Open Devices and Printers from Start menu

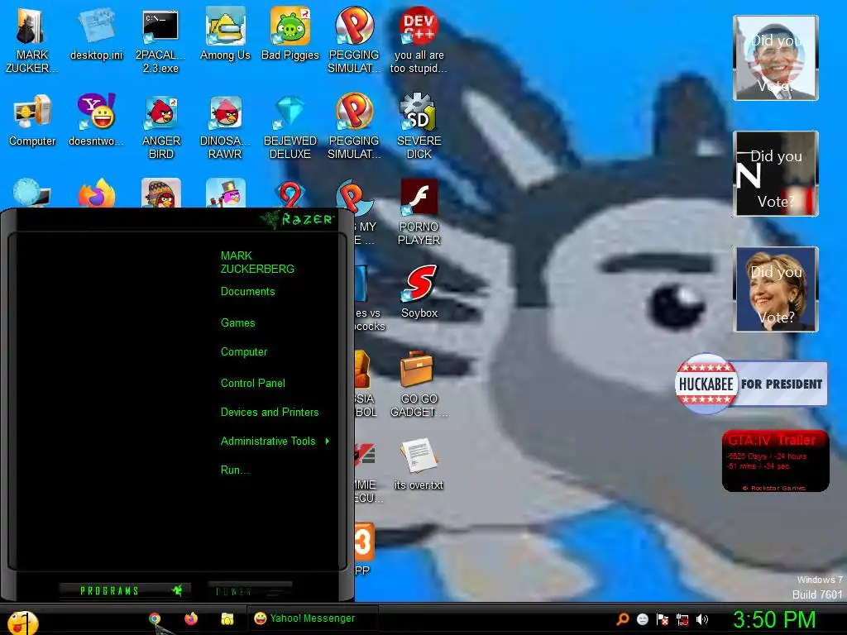point(270,413)
